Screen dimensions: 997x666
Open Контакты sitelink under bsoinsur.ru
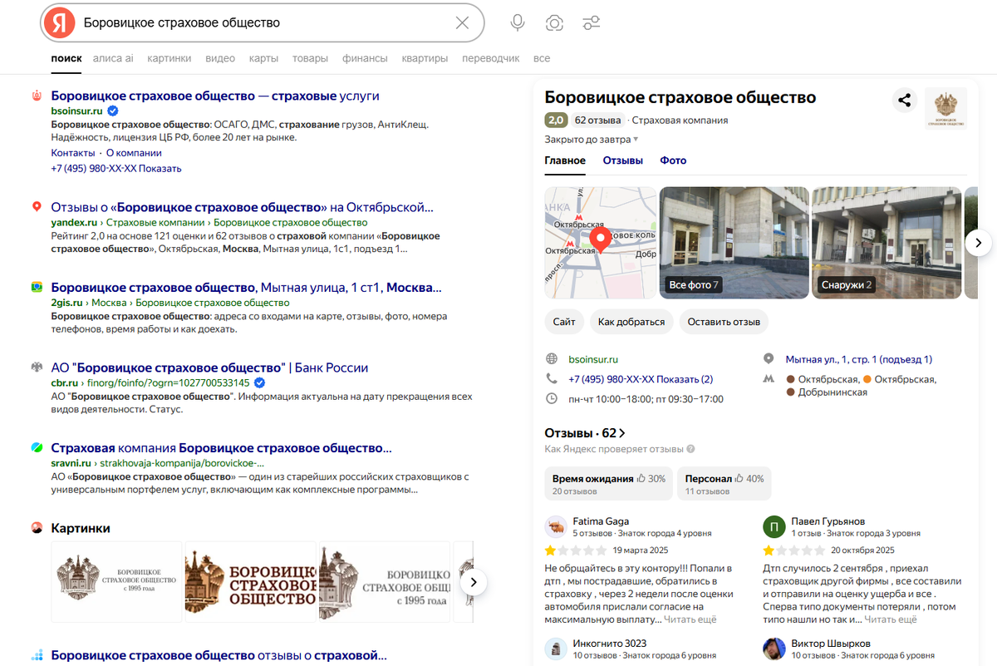(73, 153)
